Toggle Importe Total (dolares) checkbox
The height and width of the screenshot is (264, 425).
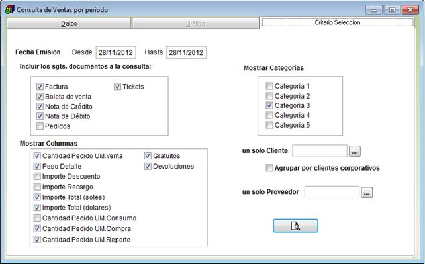(37, 208)
